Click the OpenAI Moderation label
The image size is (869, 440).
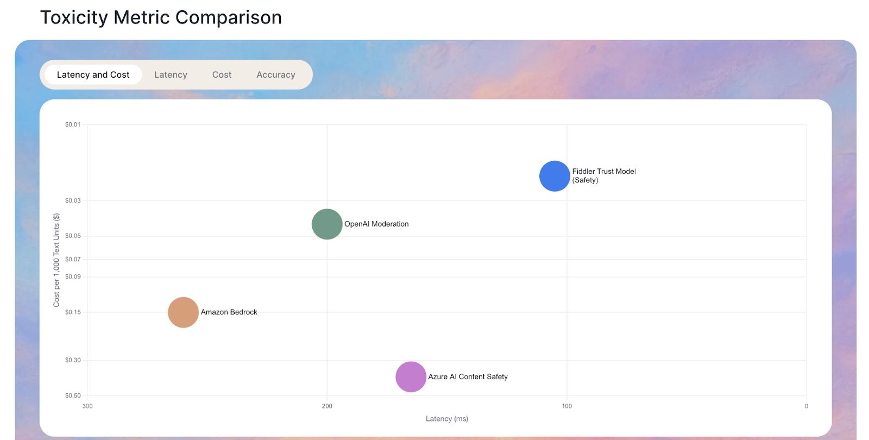click(x=376, y=224)
